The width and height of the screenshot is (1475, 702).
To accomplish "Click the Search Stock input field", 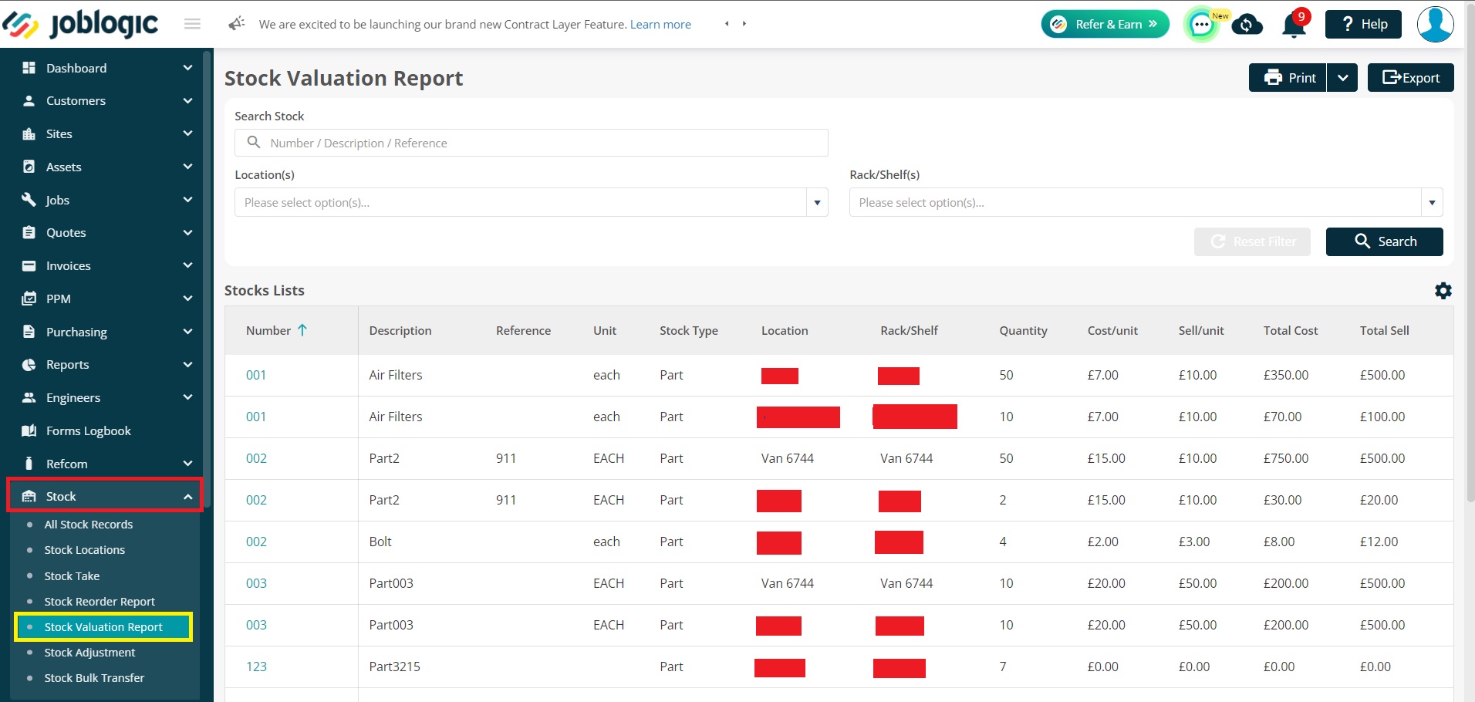I will point(531,143).
